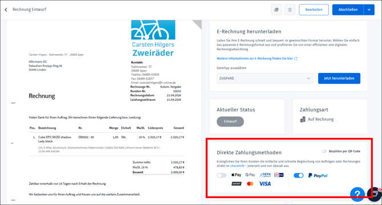
Task: Click the Rechnung heading in the preview
Action: click(x=42, y=96)
